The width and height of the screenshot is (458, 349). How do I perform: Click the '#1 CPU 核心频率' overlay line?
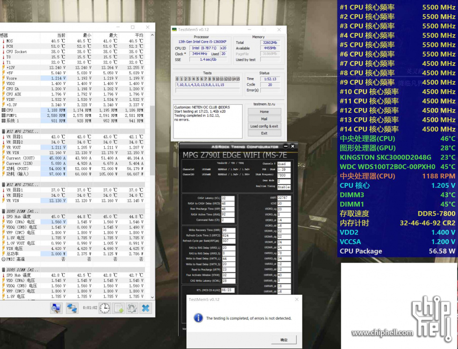398,7
